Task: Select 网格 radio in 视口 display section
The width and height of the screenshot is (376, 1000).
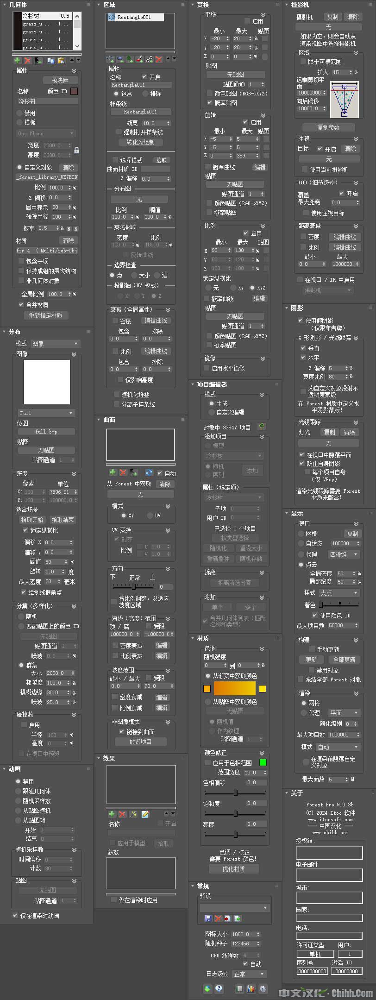Action: pos(301,534)
